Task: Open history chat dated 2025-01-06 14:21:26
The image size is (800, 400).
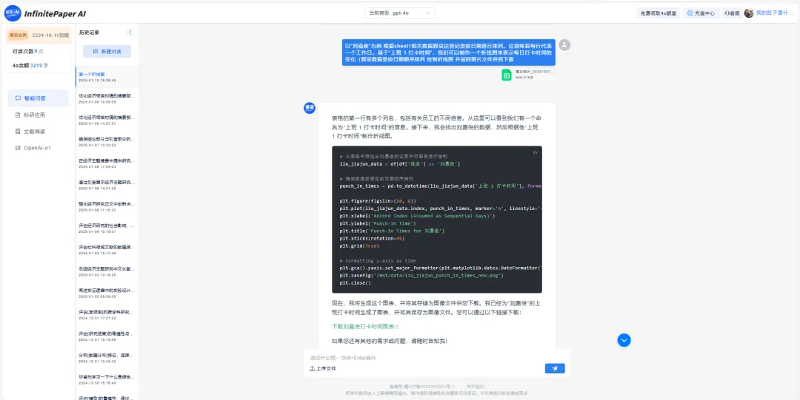Action: pyautogui.click(x=107, y=185)
